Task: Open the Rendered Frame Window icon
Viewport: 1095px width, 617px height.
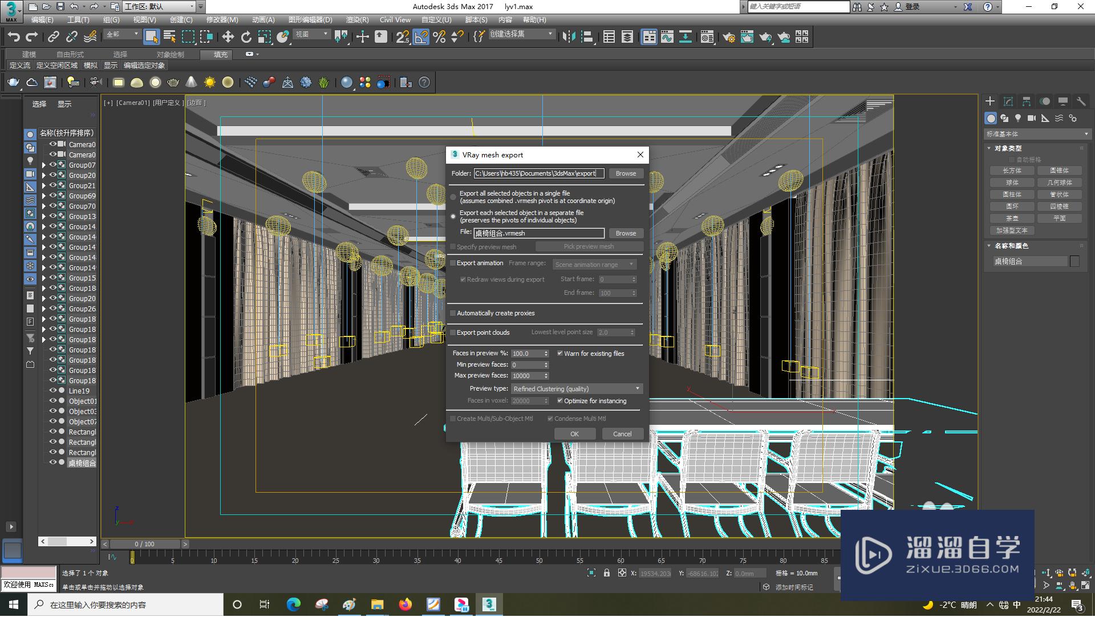Action: click(x=747, y=37)
